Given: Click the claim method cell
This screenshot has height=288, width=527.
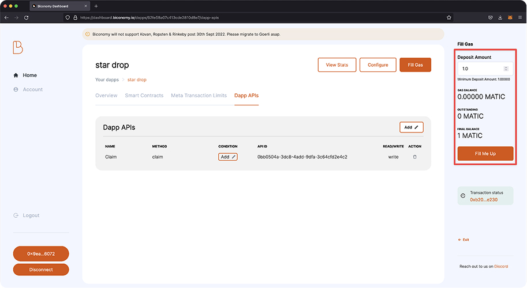Looking at the screenshot, I should [158, 157].
